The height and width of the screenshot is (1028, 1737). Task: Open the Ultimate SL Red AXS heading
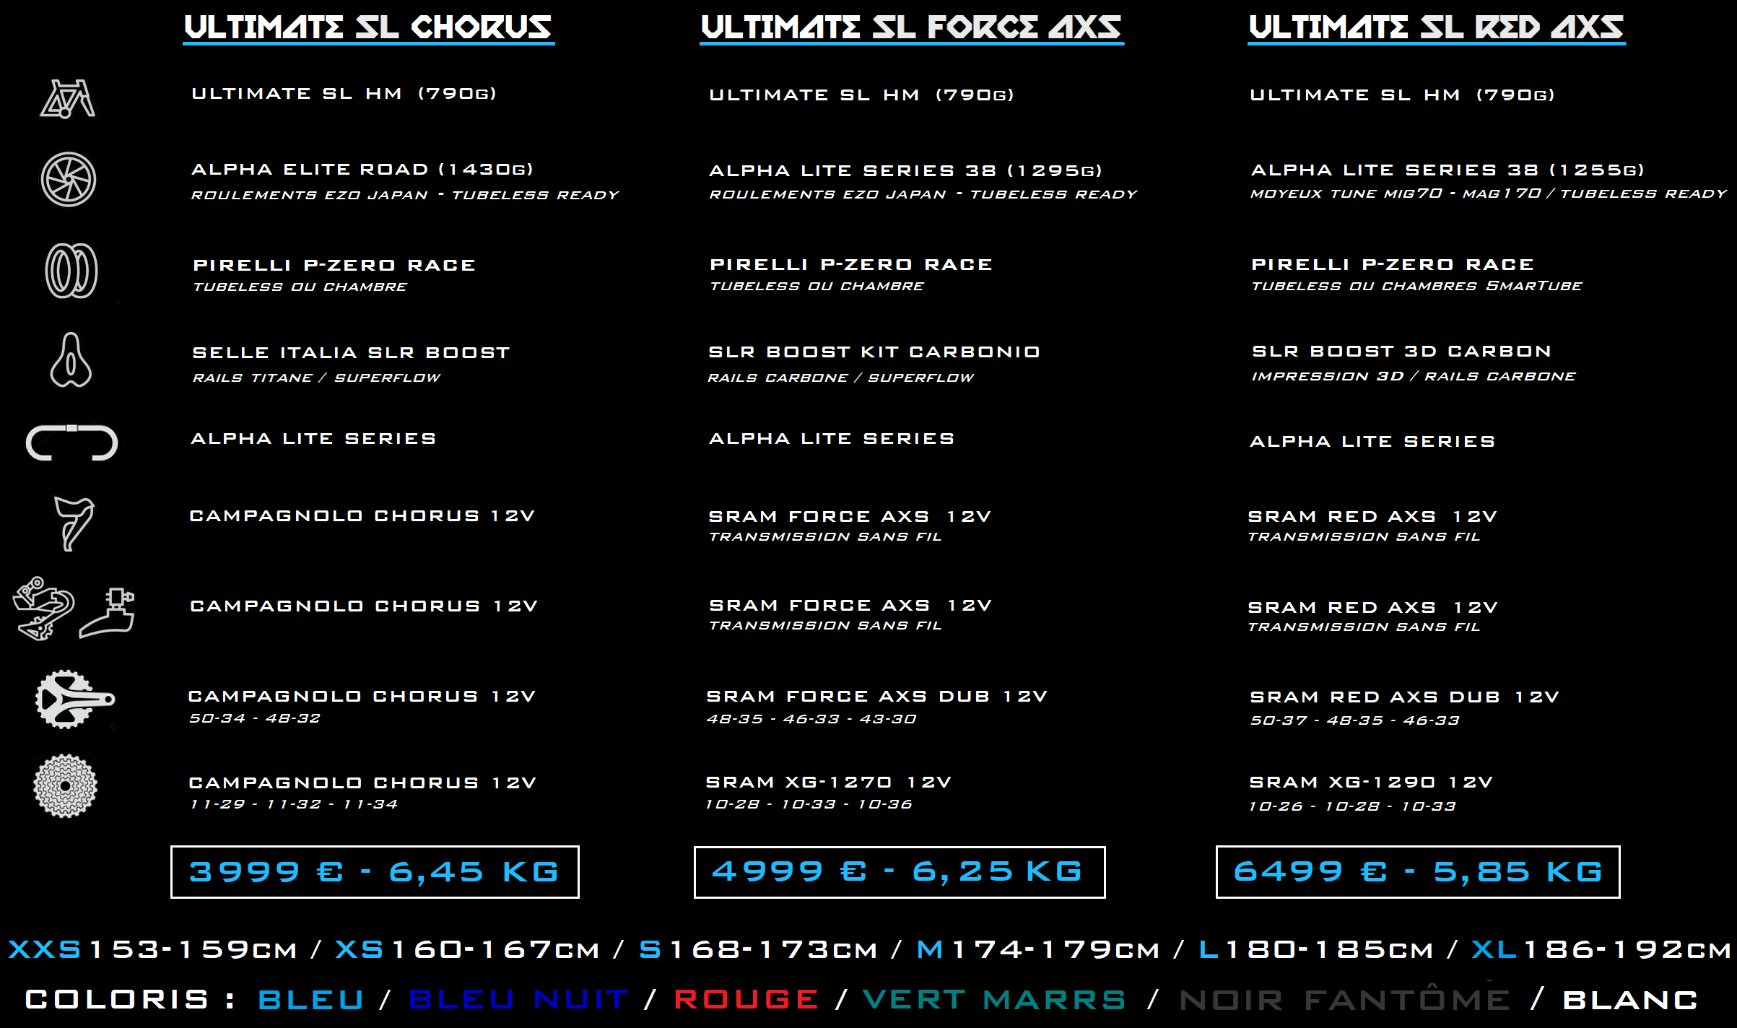pos(1437,29)
